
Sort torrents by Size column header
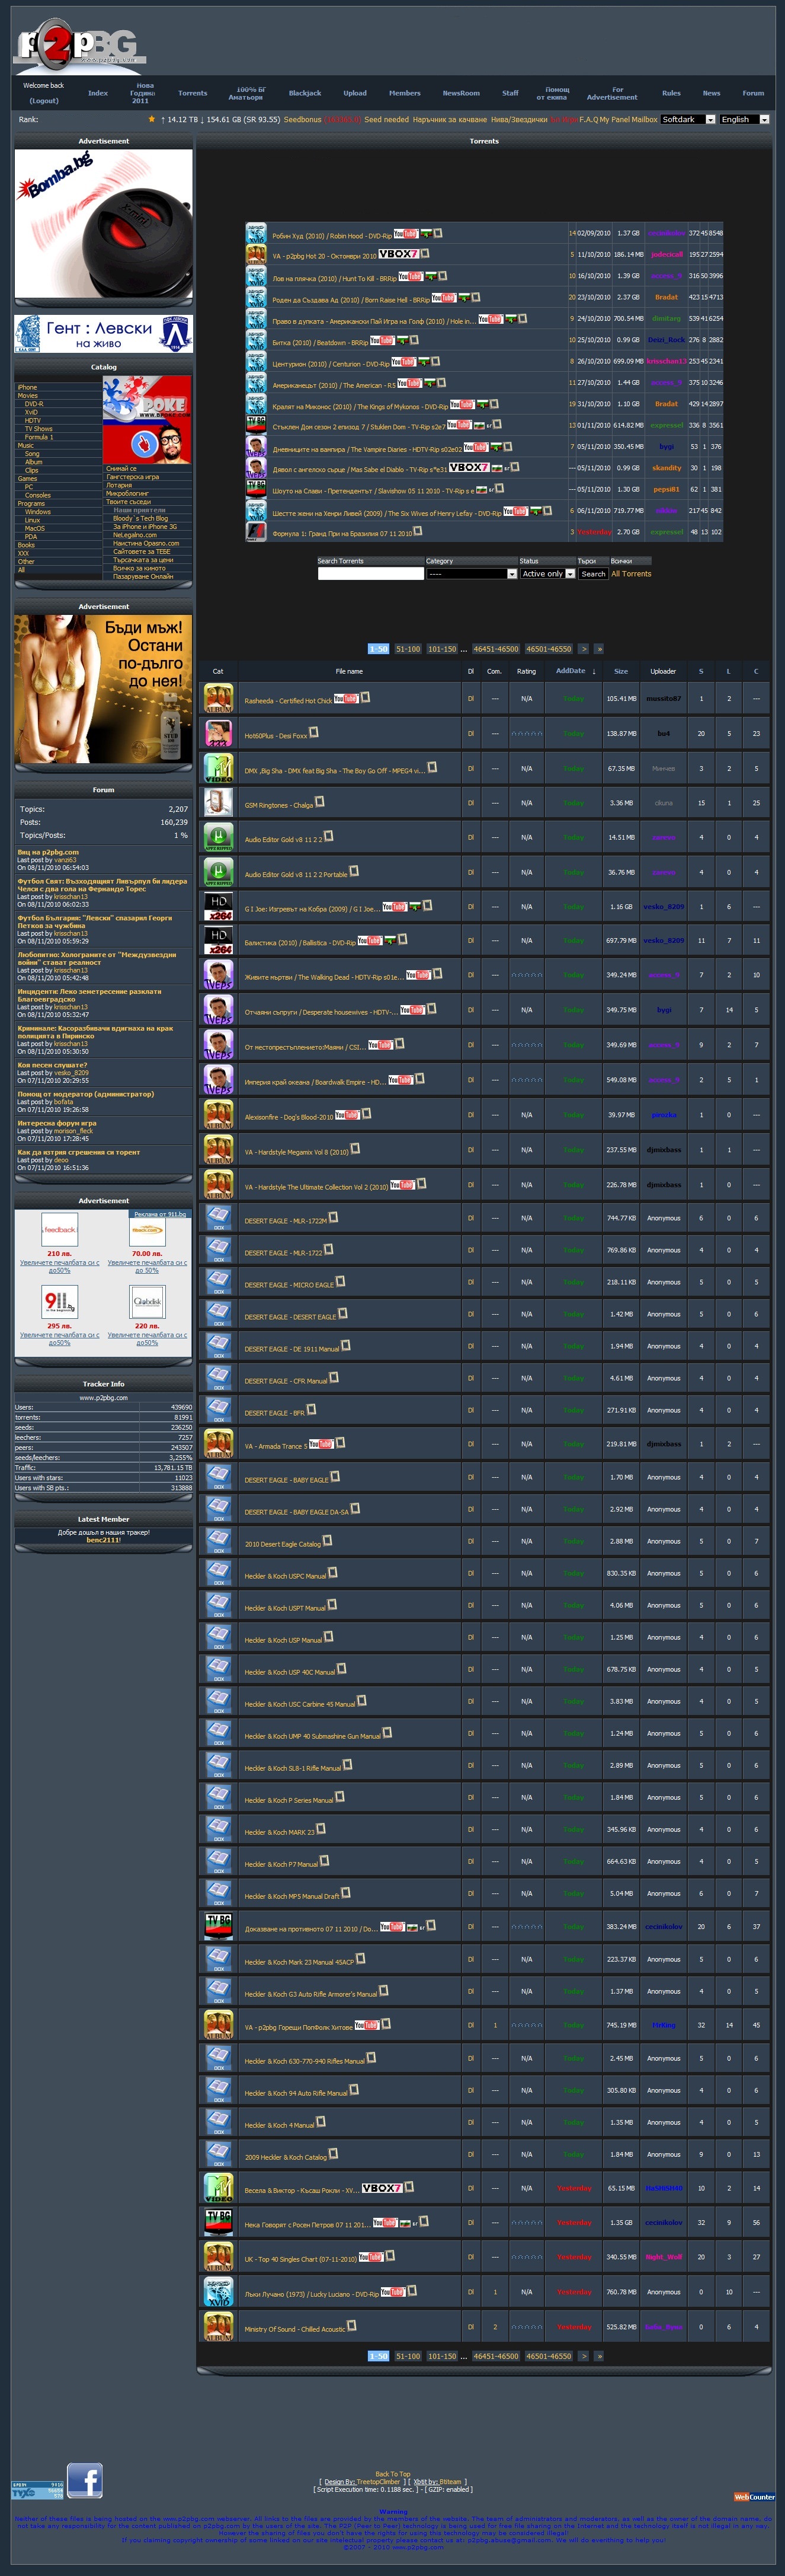621,671
